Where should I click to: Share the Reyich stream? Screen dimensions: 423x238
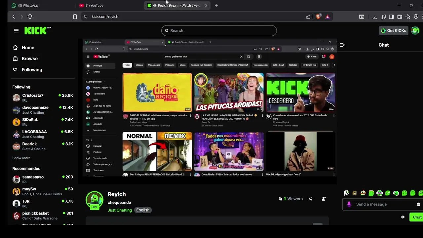(310, 199)
